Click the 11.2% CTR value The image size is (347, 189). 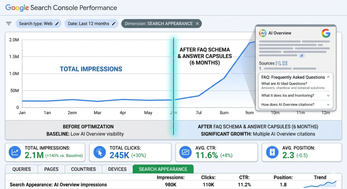point(244,185)
